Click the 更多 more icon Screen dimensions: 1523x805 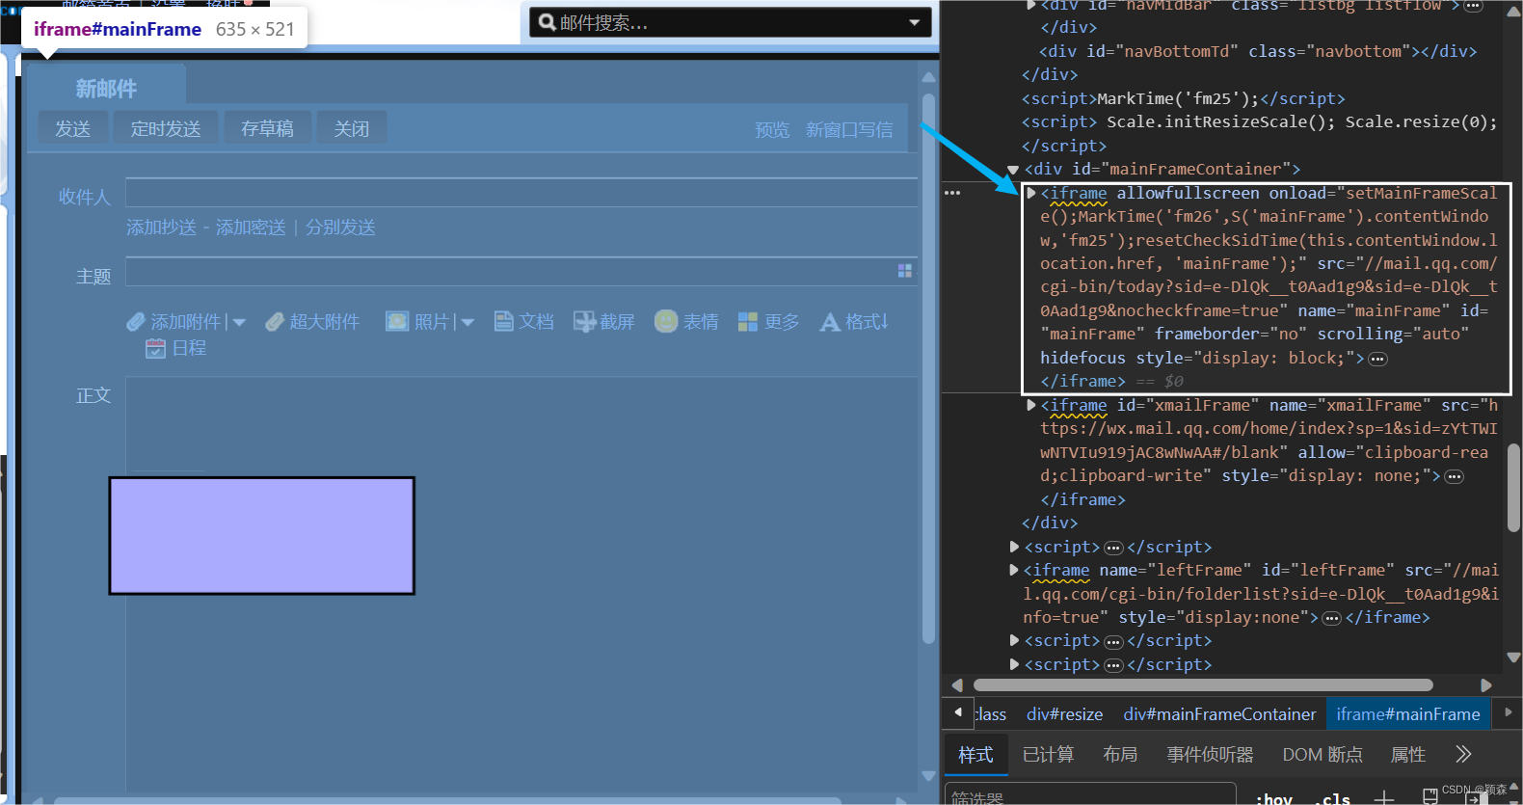[x=748, y=322]
